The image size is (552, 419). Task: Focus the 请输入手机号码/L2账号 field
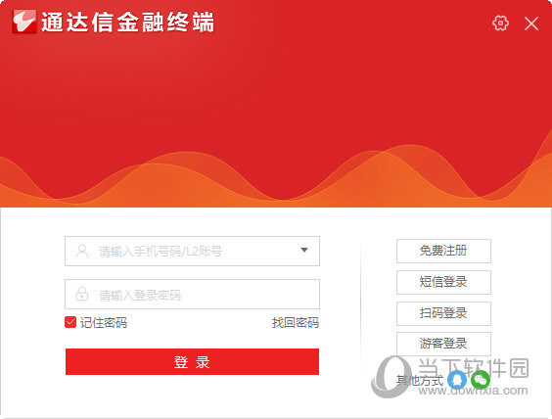192,251
